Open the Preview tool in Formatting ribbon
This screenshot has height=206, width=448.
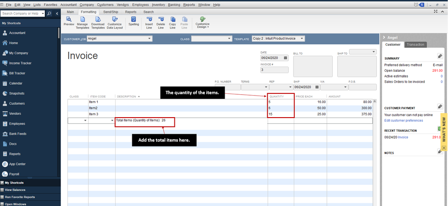[69, 22]
